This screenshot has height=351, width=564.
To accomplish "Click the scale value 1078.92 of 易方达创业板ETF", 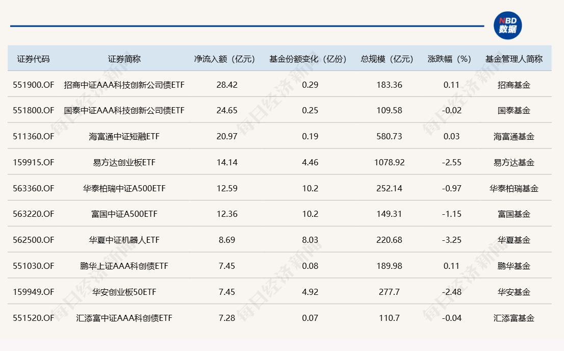I will pyautogui.click(x=390, y=162).
